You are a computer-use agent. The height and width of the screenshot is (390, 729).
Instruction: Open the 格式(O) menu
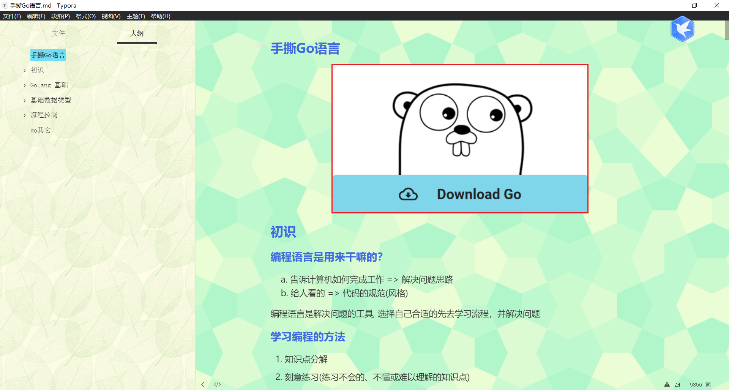coord(85,16)
